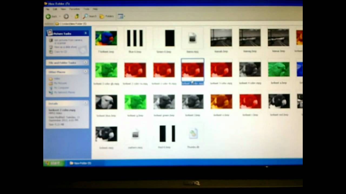Image resolution: width=346 pixels, height=194 pixels.
Task: Select the lorikeet blue.bmp grayscale thumbnail
Action: coord(106,102)
